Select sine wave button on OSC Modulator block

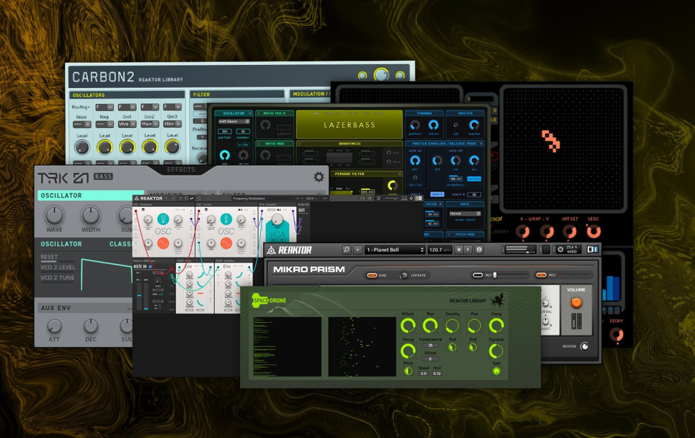click(x=163, y=243)
